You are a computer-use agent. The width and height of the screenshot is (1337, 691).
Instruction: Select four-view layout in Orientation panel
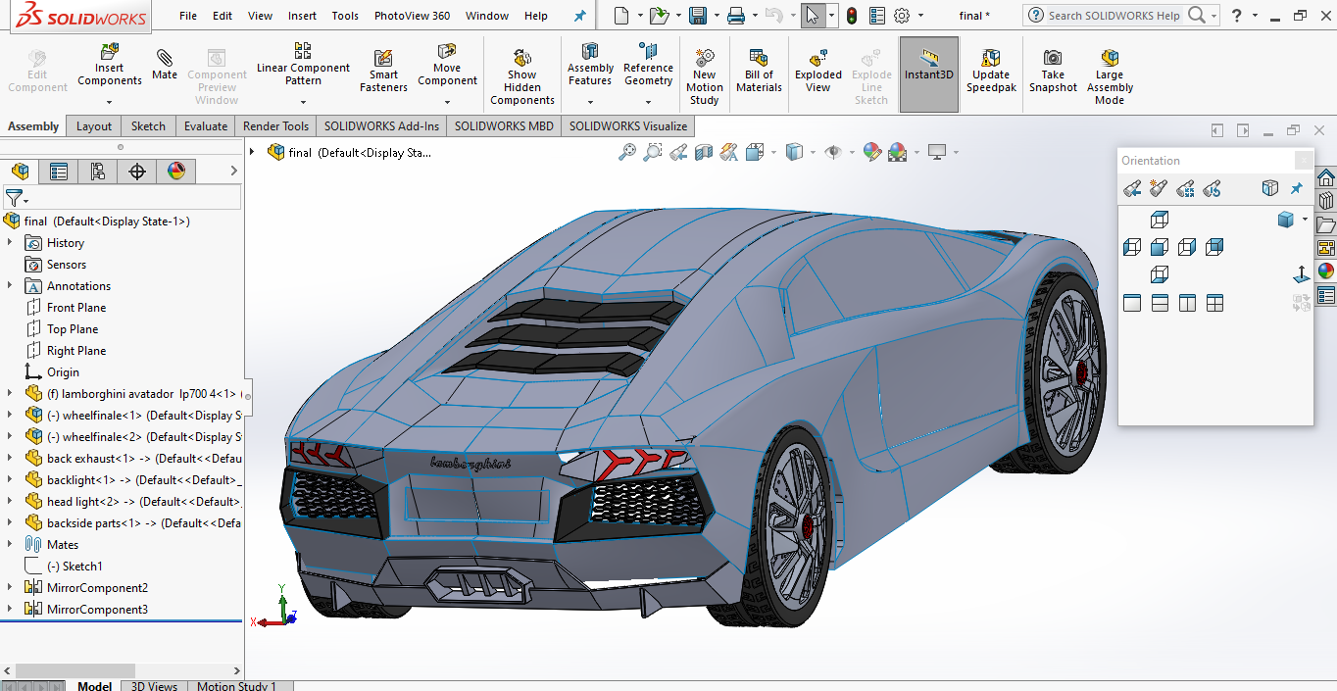(1214, 304)
